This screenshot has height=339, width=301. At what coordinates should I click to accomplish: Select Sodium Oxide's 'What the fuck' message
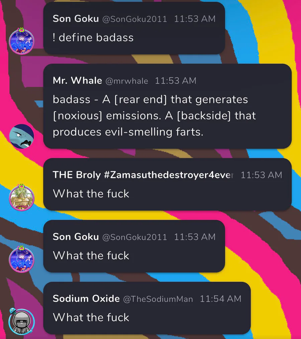pyautogui.click(x=147, y=308)
